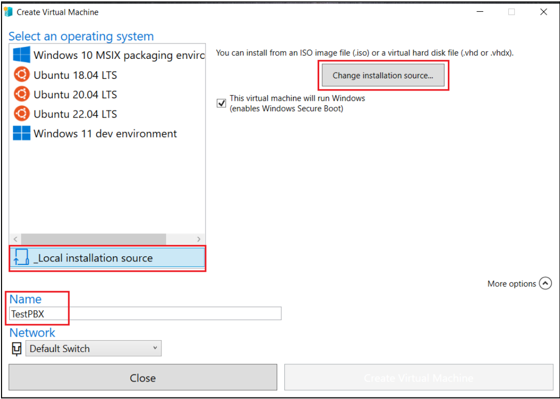Choose Ubuntu 20.04 LTS from the list
560x399 pixels.
pyautogui.click(x=75, y=95)
